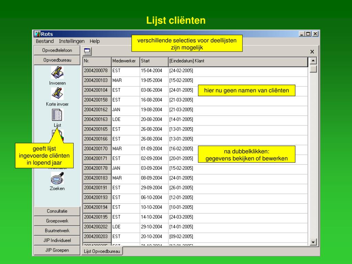Image resolution: width=352 pixels, height=264 pixels.
Task: Select row number 2004200191
Action: click(97, 188)
